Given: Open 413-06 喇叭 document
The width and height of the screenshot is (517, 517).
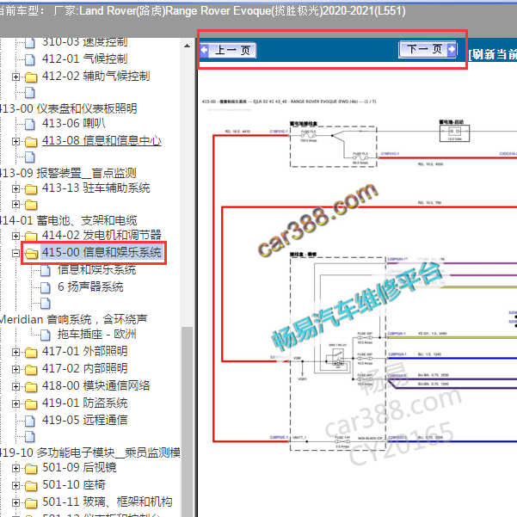Looking at the screenshot, I should point(73,123).
